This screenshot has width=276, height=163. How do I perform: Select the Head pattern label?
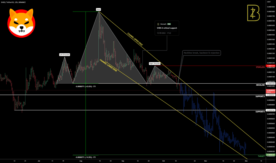[x=98, y=9]
